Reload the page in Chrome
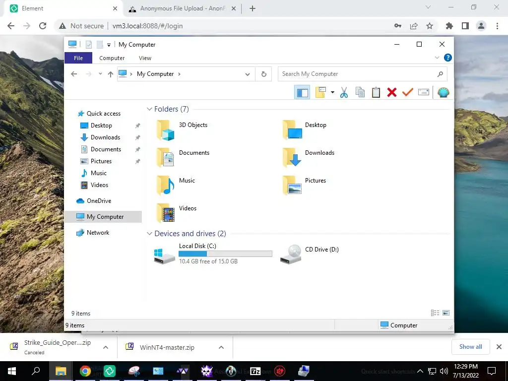The height and width of the screenshot is (381, 508). [x=43, y=26]
